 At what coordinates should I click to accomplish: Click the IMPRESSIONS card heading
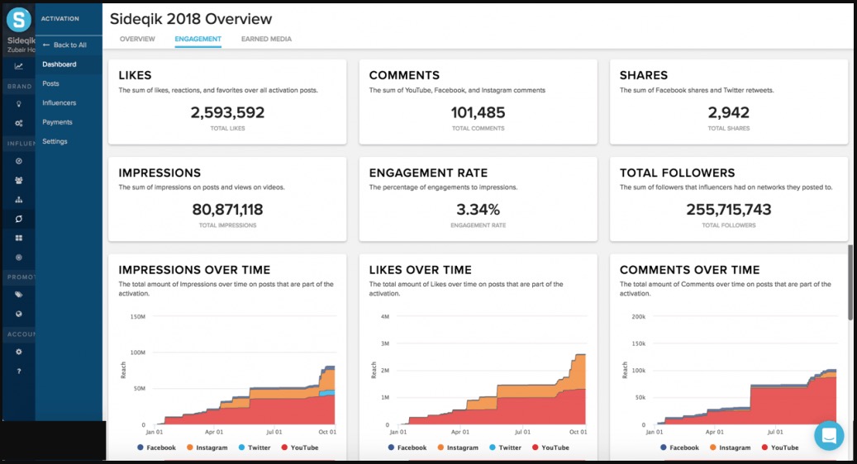159,173
